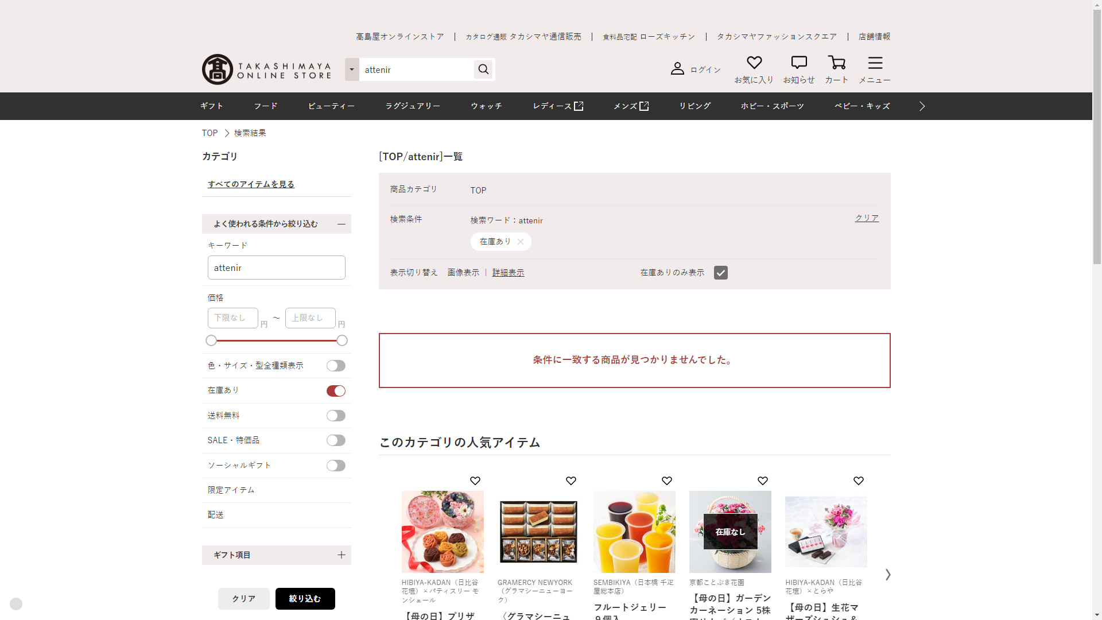The image size is (1102, 620).
Task: Click the right price slider handle
Action: point(342,341)
